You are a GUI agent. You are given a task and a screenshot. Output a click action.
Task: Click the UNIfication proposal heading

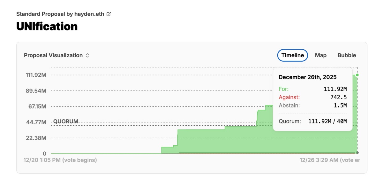(47, 26)
